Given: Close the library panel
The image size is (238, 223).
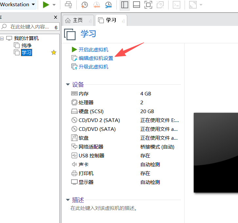Looking at the screenshot, I should coord(55,17).
